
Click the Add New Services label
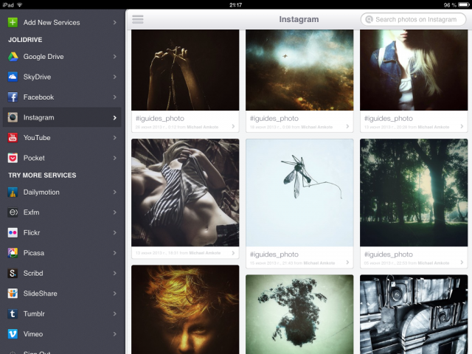point(52,23)
